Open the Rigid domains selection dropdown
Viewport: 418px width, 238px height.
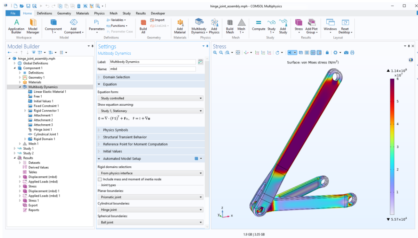point(150,173)
